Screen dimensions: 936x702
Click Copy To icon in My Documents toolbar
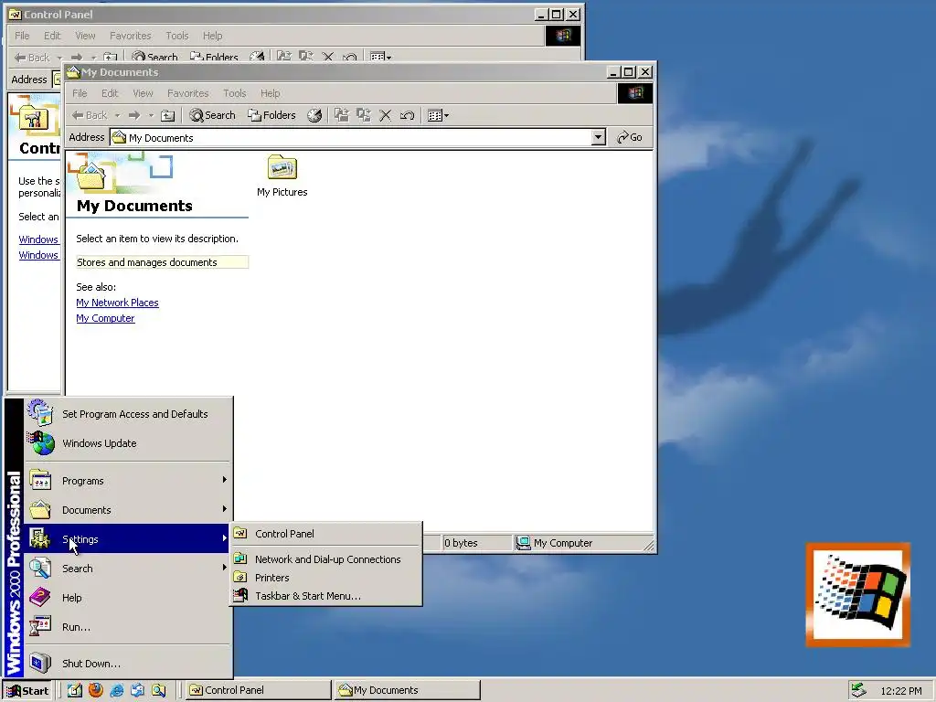(x=364, y=115)
